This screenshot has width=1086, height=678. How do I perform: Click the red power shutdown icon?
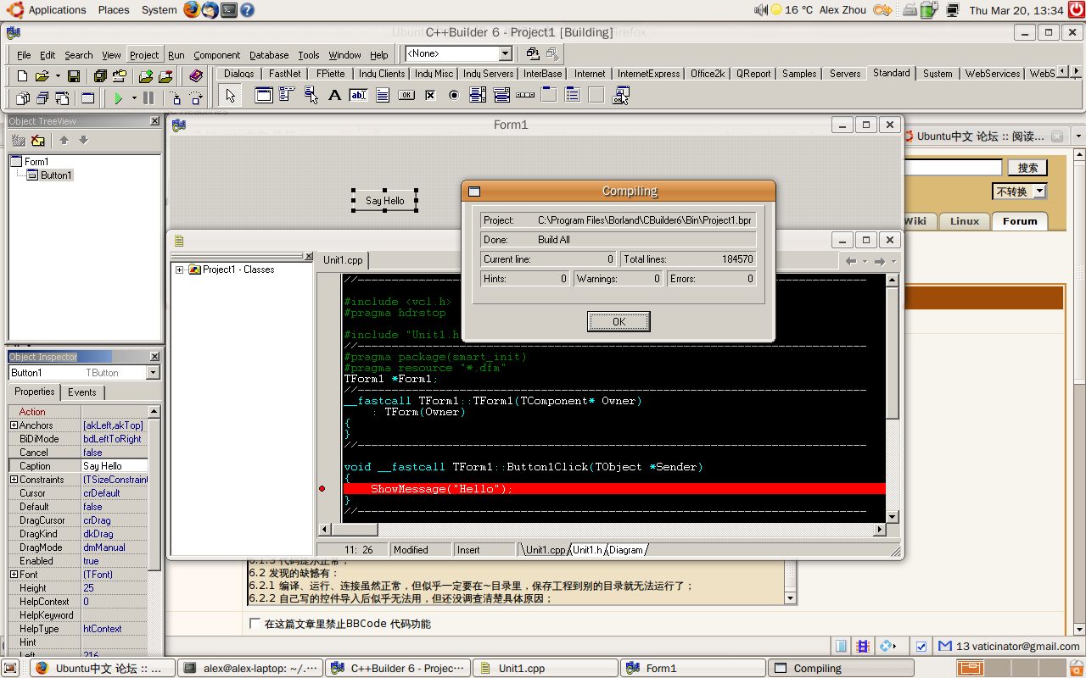coord(1076,10)
